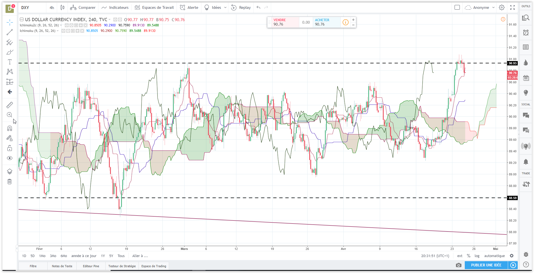Click the trash remove drawings icon
Screen dimensions: 534x273
tap(10, 181)
